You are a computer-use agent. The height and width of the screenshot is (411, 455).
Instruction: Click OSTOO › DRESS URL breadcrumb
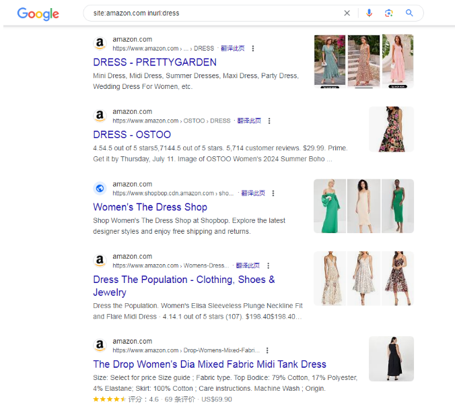172,121
